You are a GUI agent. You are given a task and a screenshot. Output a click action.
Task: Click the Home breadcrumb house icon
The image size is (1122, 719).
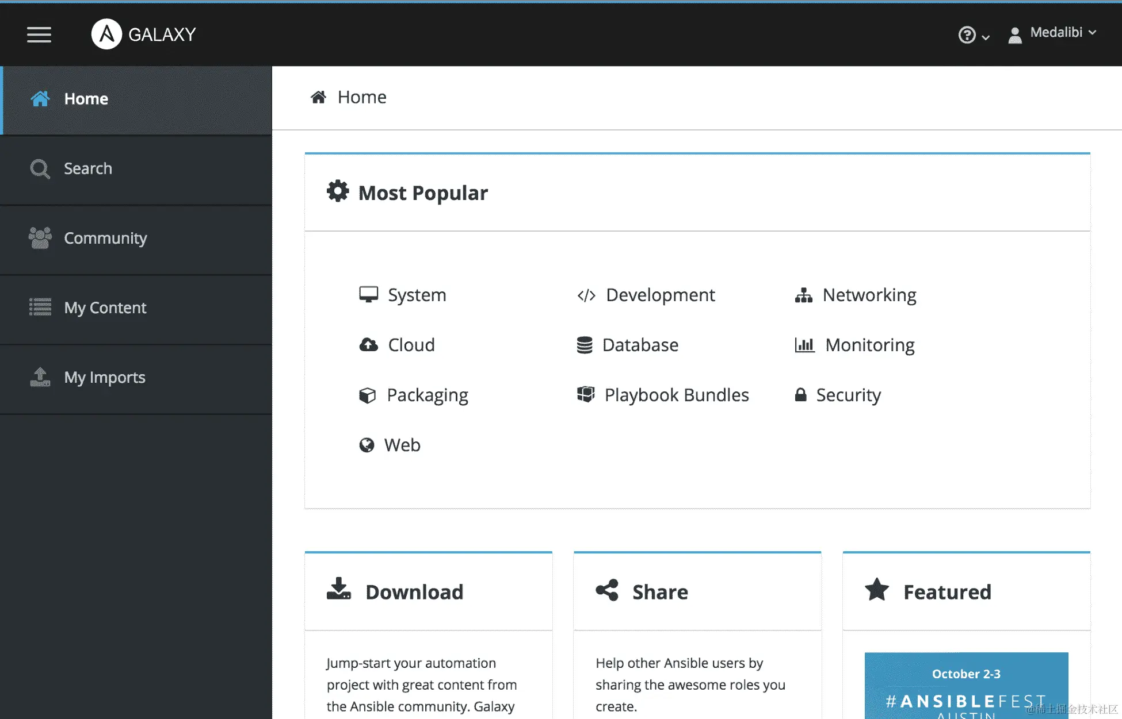(x=318, y=97)
